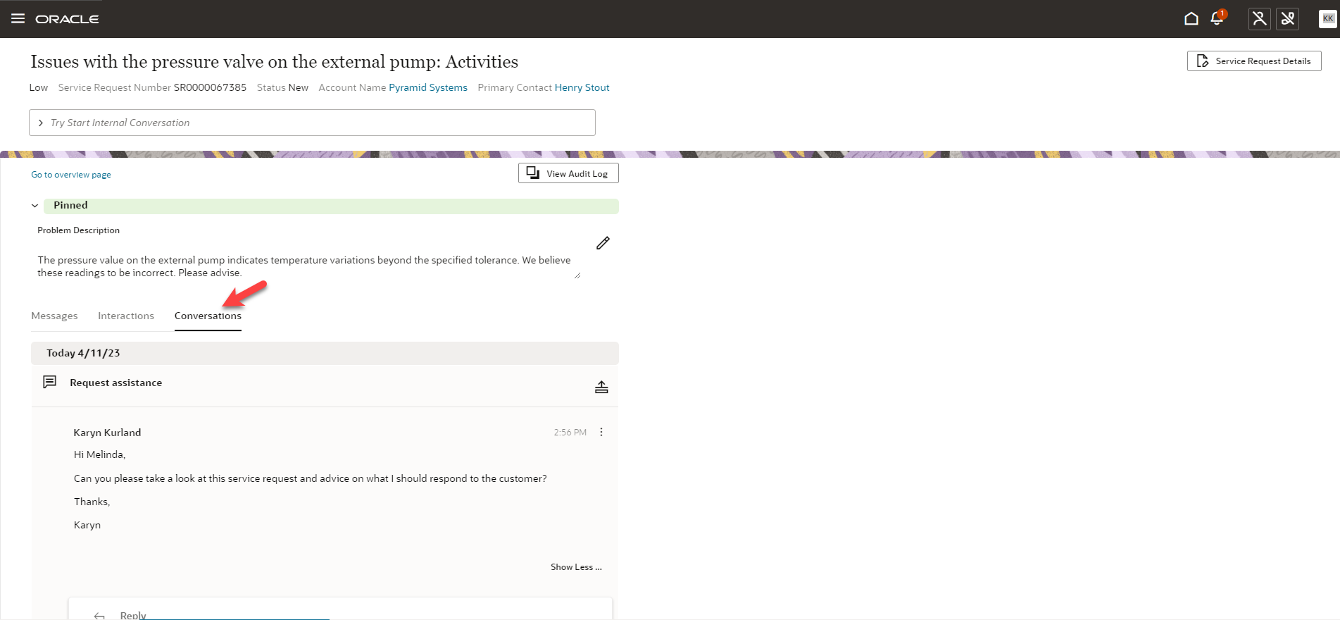The image size is (1340, 620).
Task: Click the View Audit Log button
Action: (568, 173)
